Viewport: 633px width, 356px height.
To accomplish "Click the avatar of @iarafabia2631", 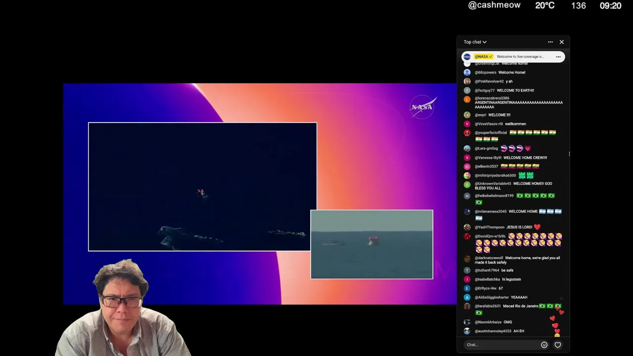I will 467,307.
